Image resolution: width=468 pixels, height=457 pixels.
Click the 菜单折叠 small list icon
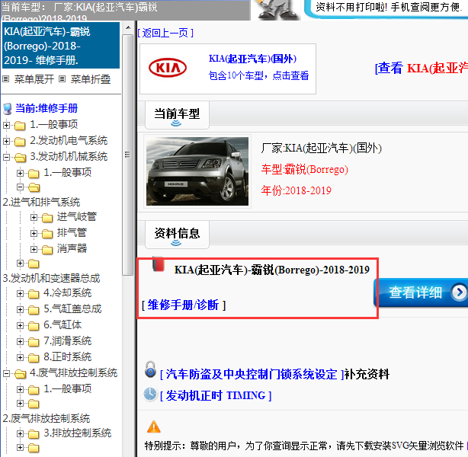[62, 79]
